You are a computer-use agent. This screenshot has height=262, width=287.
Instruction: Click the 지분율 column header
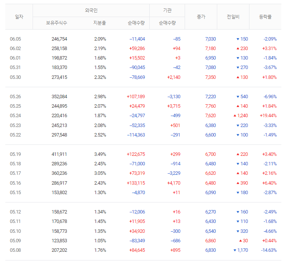point(100,23)
